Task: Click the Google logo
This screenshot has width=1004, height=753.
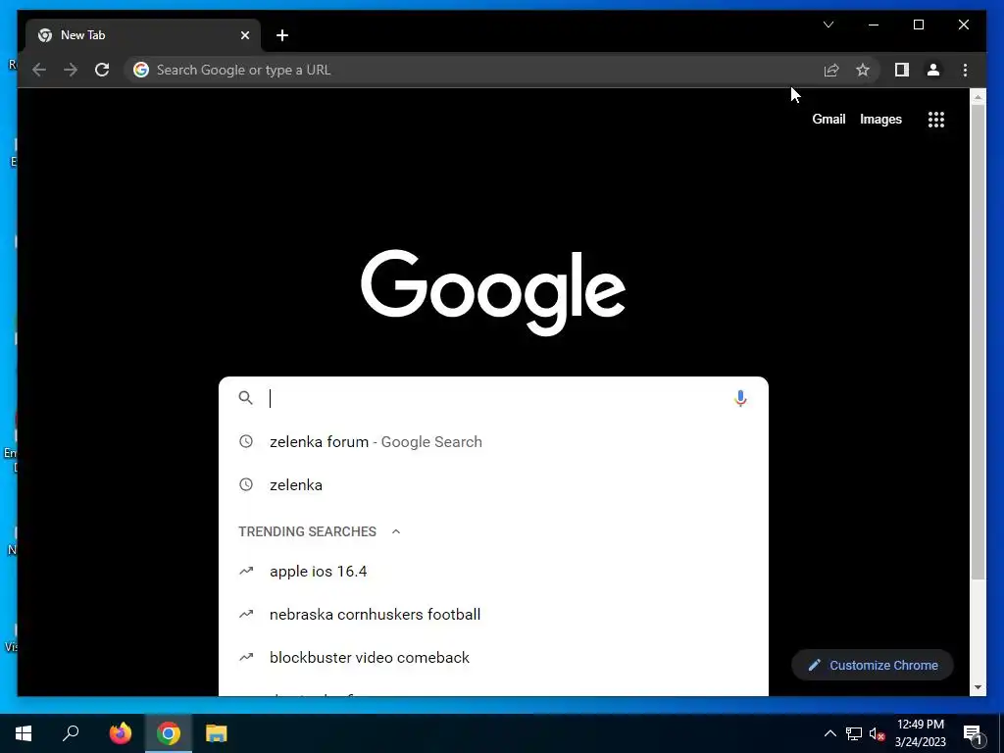Action: [x=493, y=292]
